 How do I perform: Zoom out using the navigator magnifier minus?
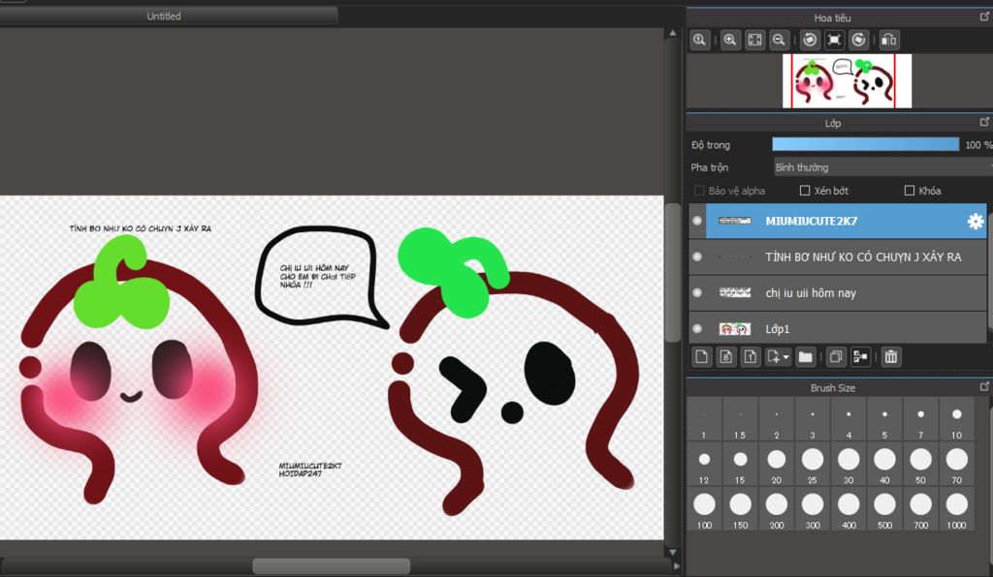point(779,40)
